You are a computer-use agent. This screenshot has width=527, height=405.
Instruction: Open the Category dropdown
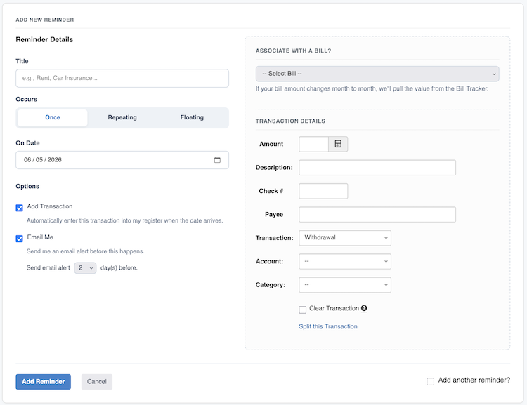click(x=345, y=285)
